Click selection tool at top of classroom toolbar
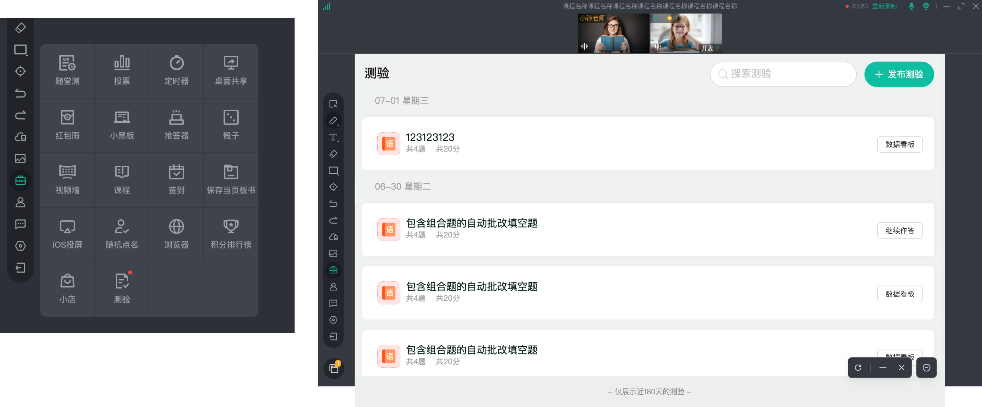 [x=333, y=104]
